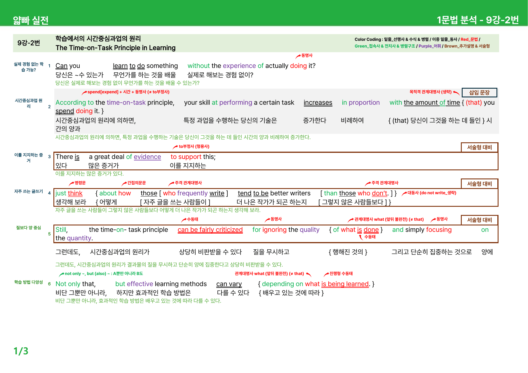This screenshot has width=528, height=373.
Task: Click the '목적격 관계대명사 (생략)' annotation
Action: pyautogui.click(x=430, y=92)
